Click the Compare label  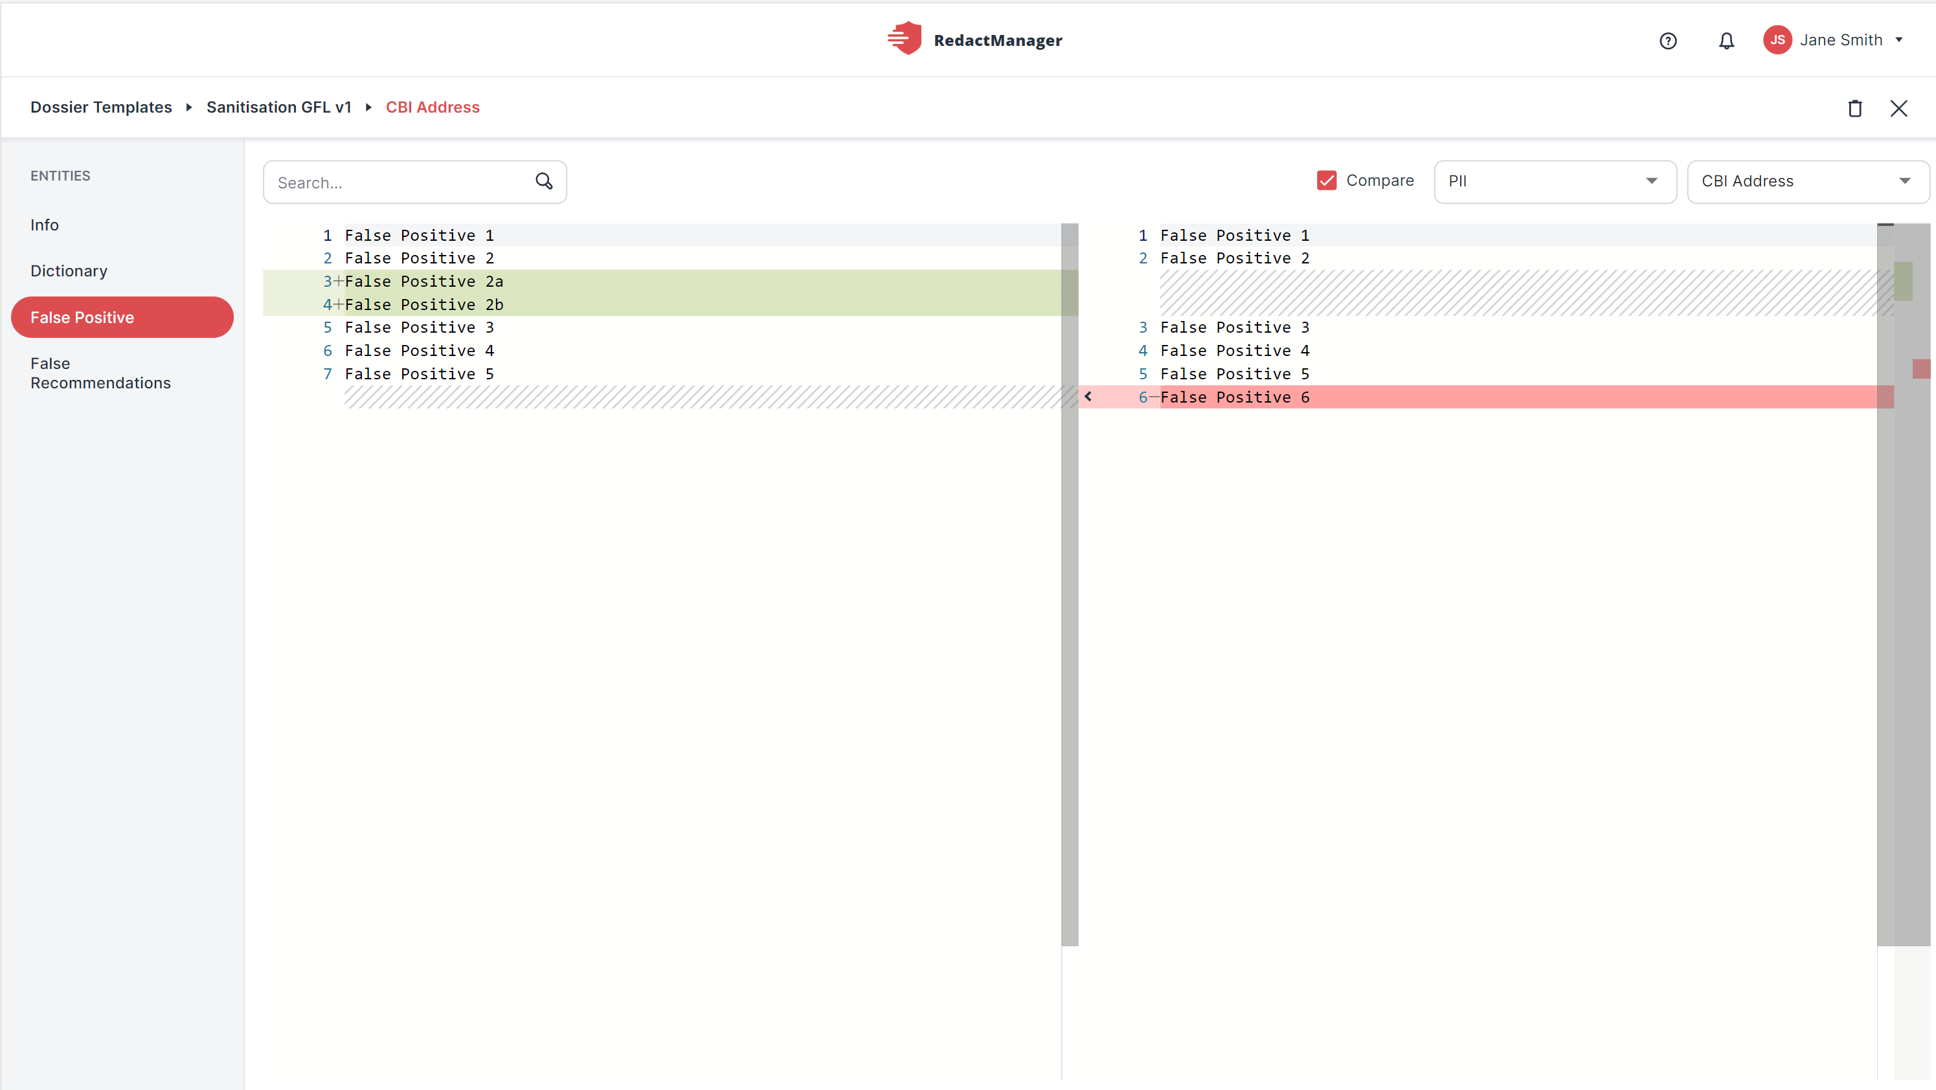tap(1380, 181)
